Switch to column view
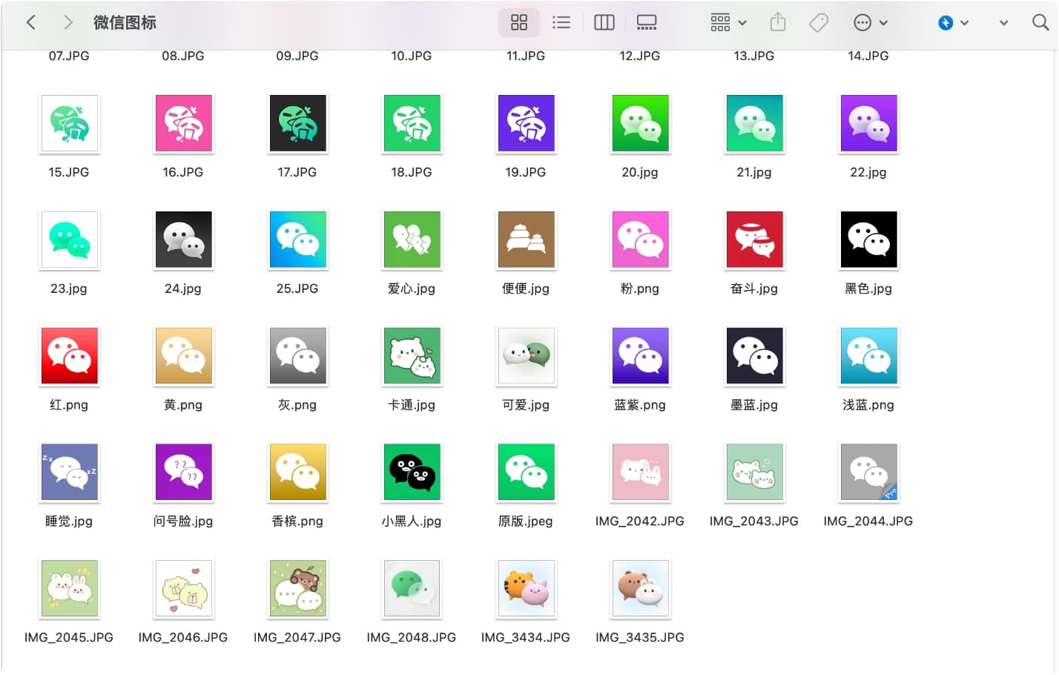 604,22
